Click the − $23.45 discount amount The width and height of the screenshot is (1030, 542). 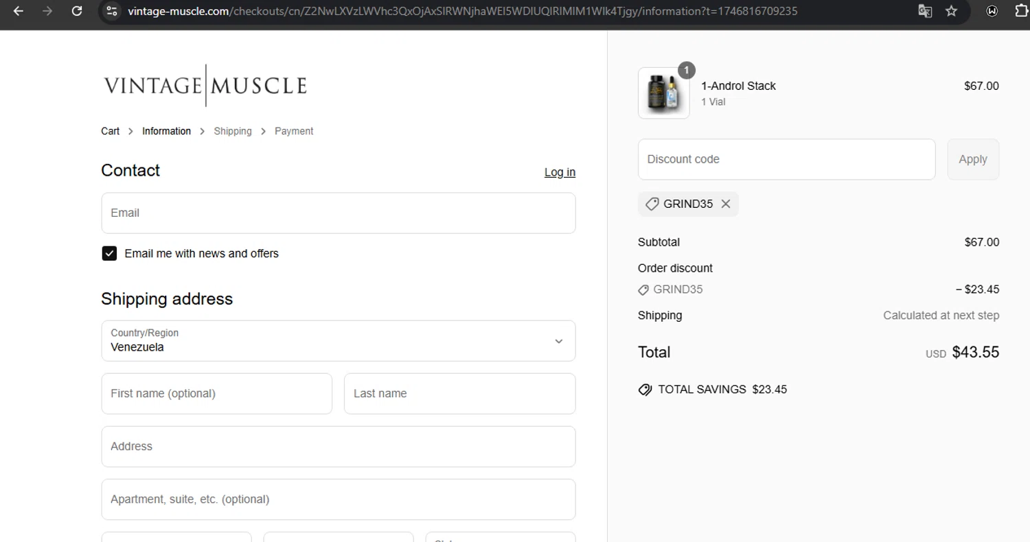[977, 290]
